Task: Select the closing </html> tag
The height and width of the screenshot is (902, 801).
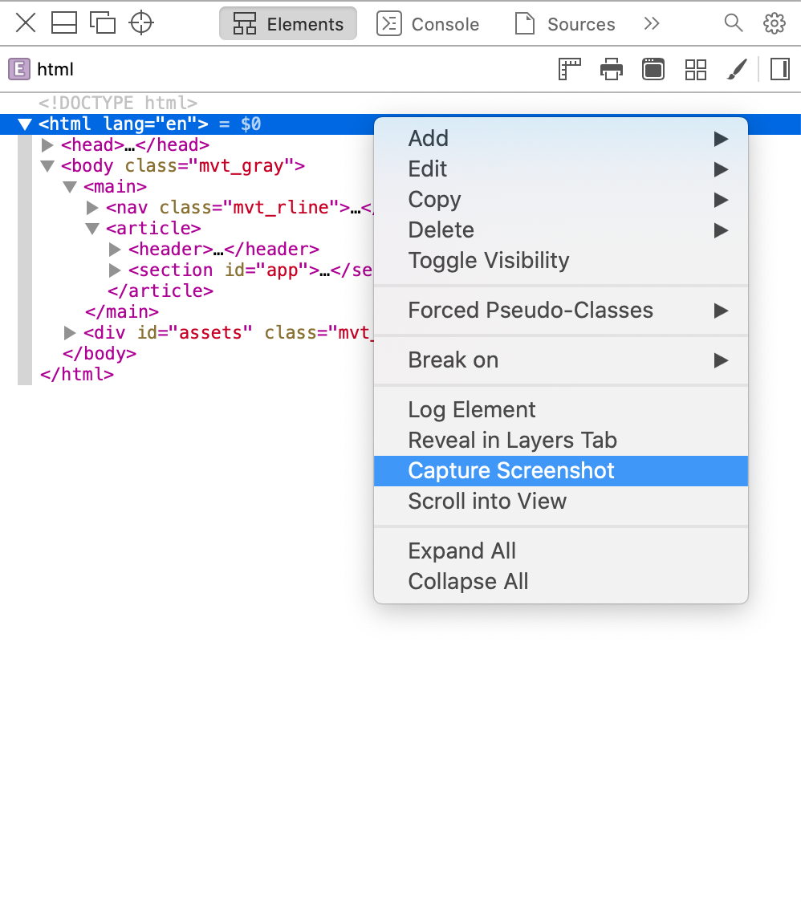Action: [x=77, y=375]
